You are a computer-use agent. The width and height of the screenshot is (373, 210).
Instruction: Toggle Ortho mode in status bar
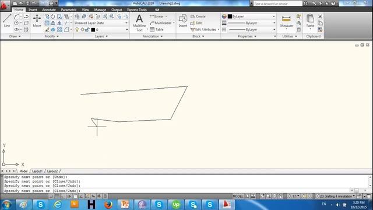click(x=63, y=196)
